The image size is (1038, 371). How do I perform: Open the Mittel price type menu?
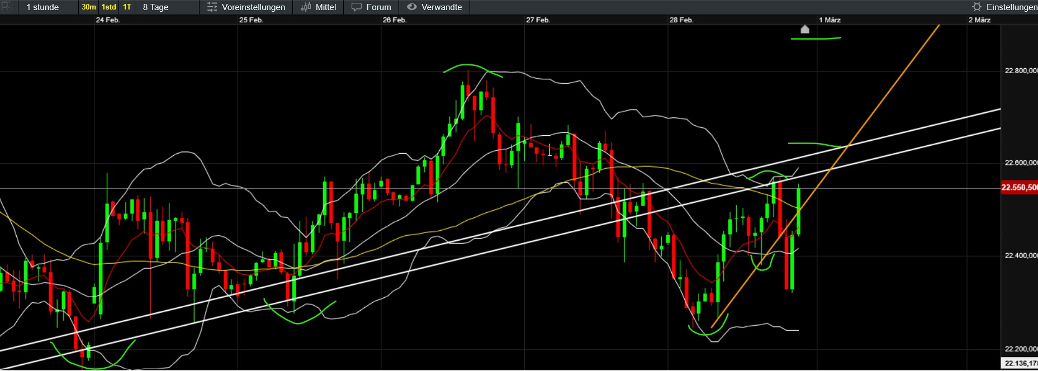(x=326, y=7)
